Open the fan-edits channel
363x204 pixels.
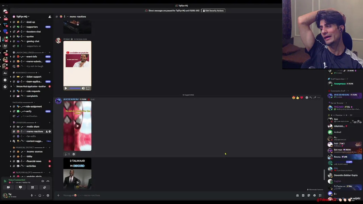coord(31,136)
